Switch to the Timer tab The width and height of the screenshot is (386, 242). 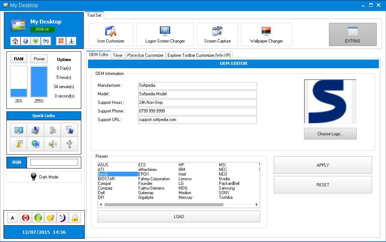coord(118,55)
